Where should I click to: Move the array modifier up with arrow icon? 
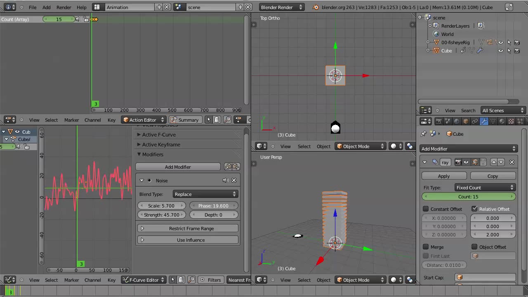493,162
